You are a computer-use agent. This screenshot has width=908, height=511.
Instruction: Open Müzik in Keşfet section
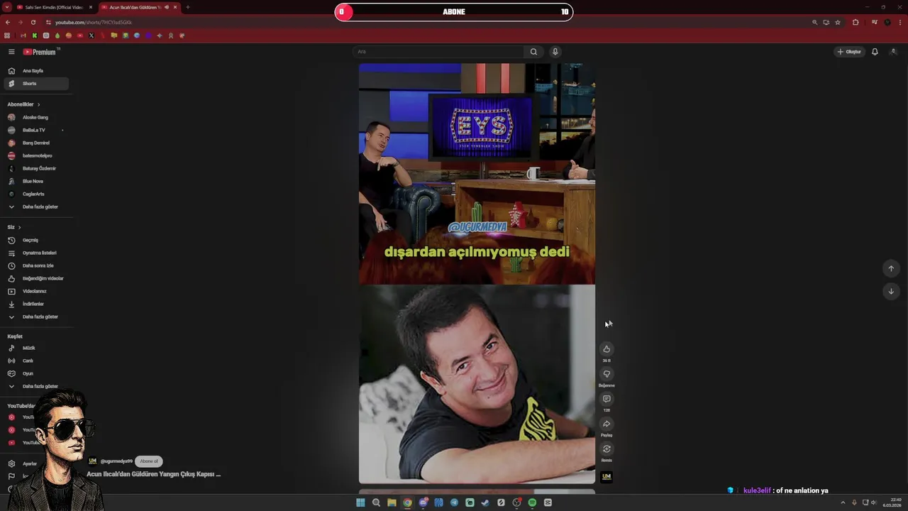tap(35, 348)
